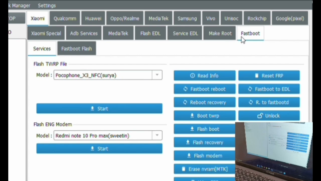Viewport: 321px width, 181px height.
Task: Click the R. to fastbootd button
Action: (269, 102)
